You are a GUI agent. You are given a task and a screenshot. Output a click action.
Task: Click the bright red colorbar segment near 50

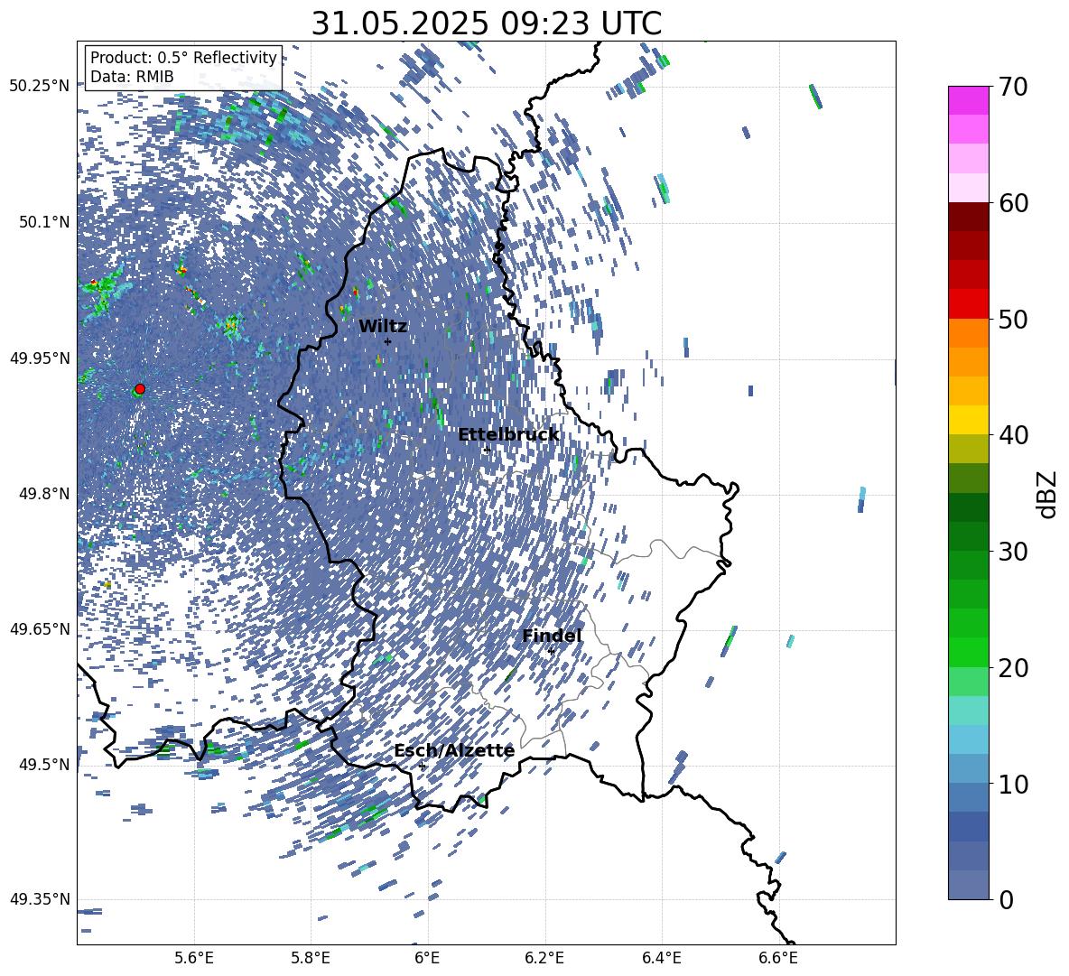[x=968, y=304]
